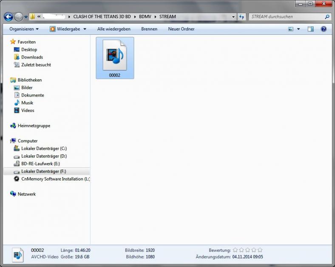Click the blue Help question mark icon
The height and width of the screenshot is (267, 335).
tap(324, 29)
